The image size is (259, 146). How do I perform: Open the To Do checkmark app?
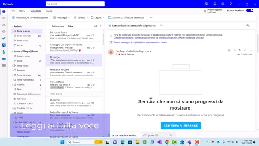pyautogui.click(x=4, y=38)
